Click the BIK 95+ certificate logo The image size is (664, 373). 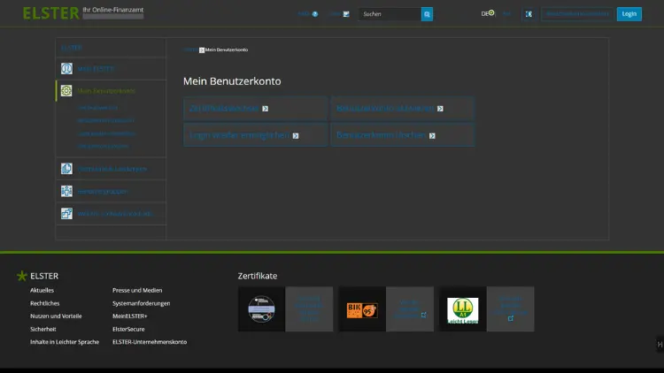362,310
